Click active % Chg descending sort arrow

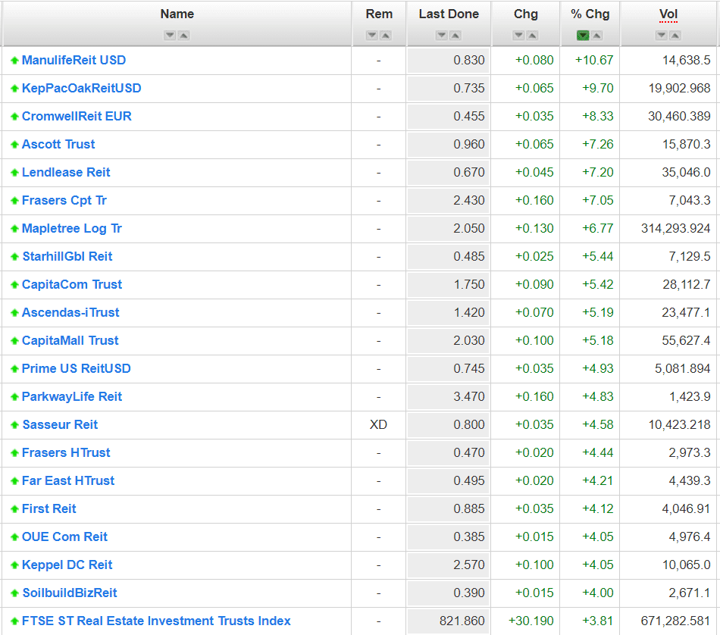pyautogui.click(x=583, y=36)
